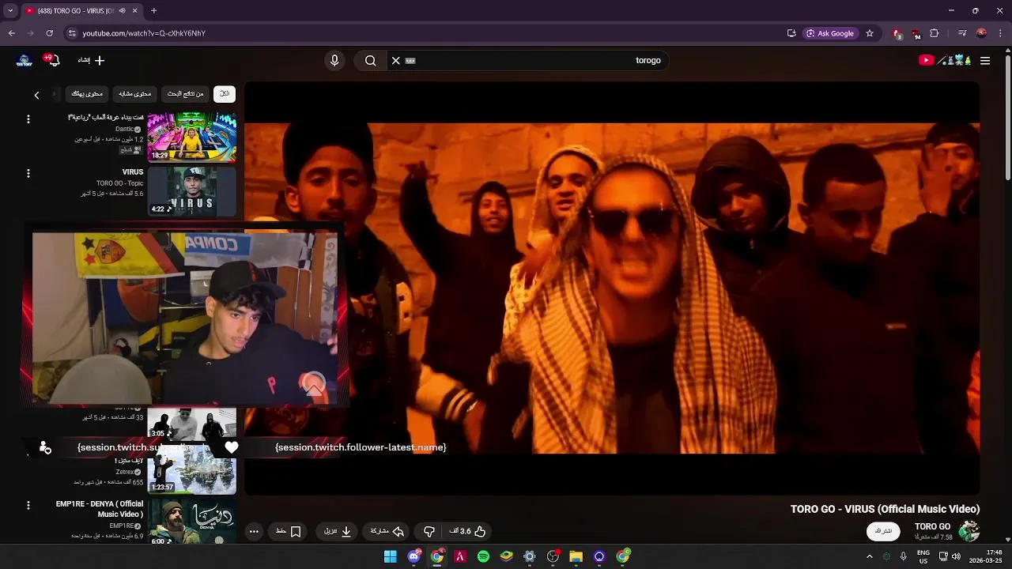
Task: Open options menu for Dantic gaming room video
Action: click(28, 119)
